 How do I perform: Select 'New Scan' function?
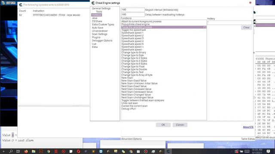[x=164, y=78]
